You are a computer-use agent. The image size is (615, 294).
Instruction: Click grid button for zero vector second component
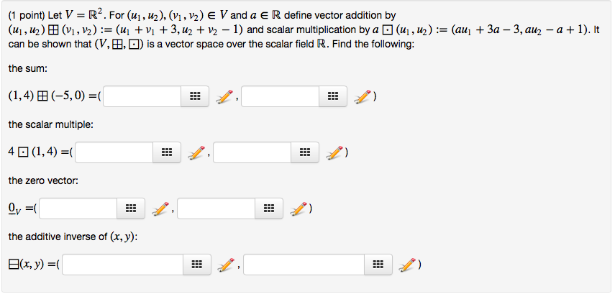point(269,208)
